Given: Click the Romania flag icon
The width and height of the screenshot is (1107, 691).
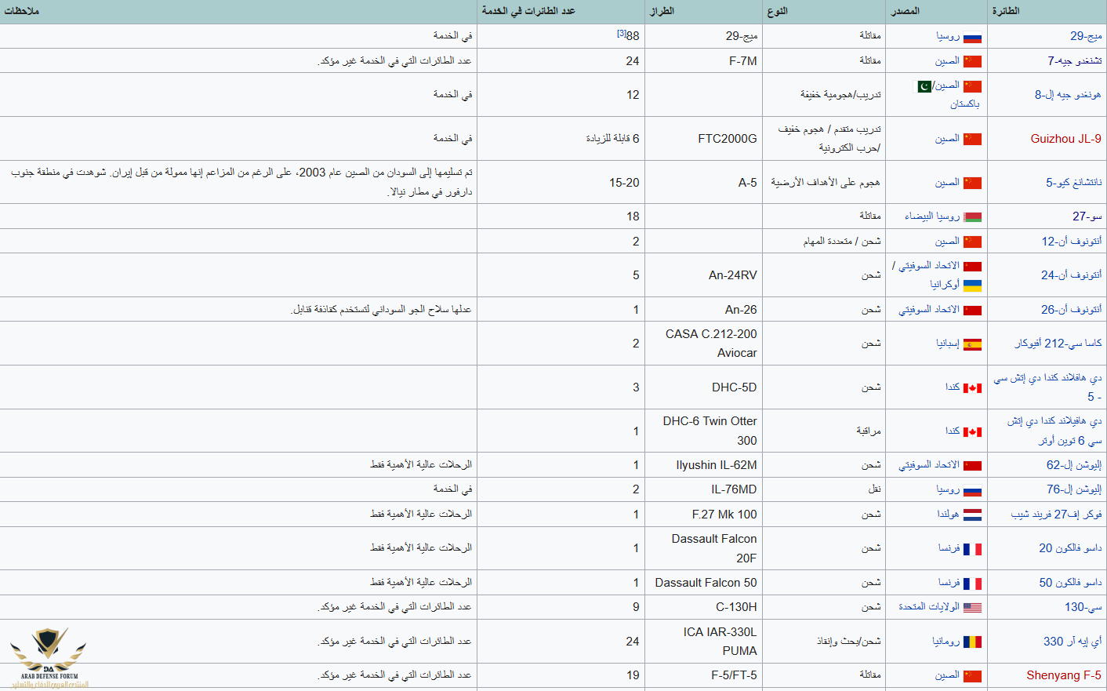Looking at the screenshot, I should [972, 642].
